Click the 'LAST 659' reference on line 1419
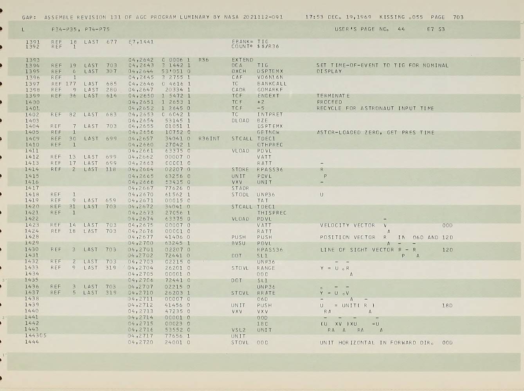The width and height of the screenshot is (524, 391). [100, 201]
